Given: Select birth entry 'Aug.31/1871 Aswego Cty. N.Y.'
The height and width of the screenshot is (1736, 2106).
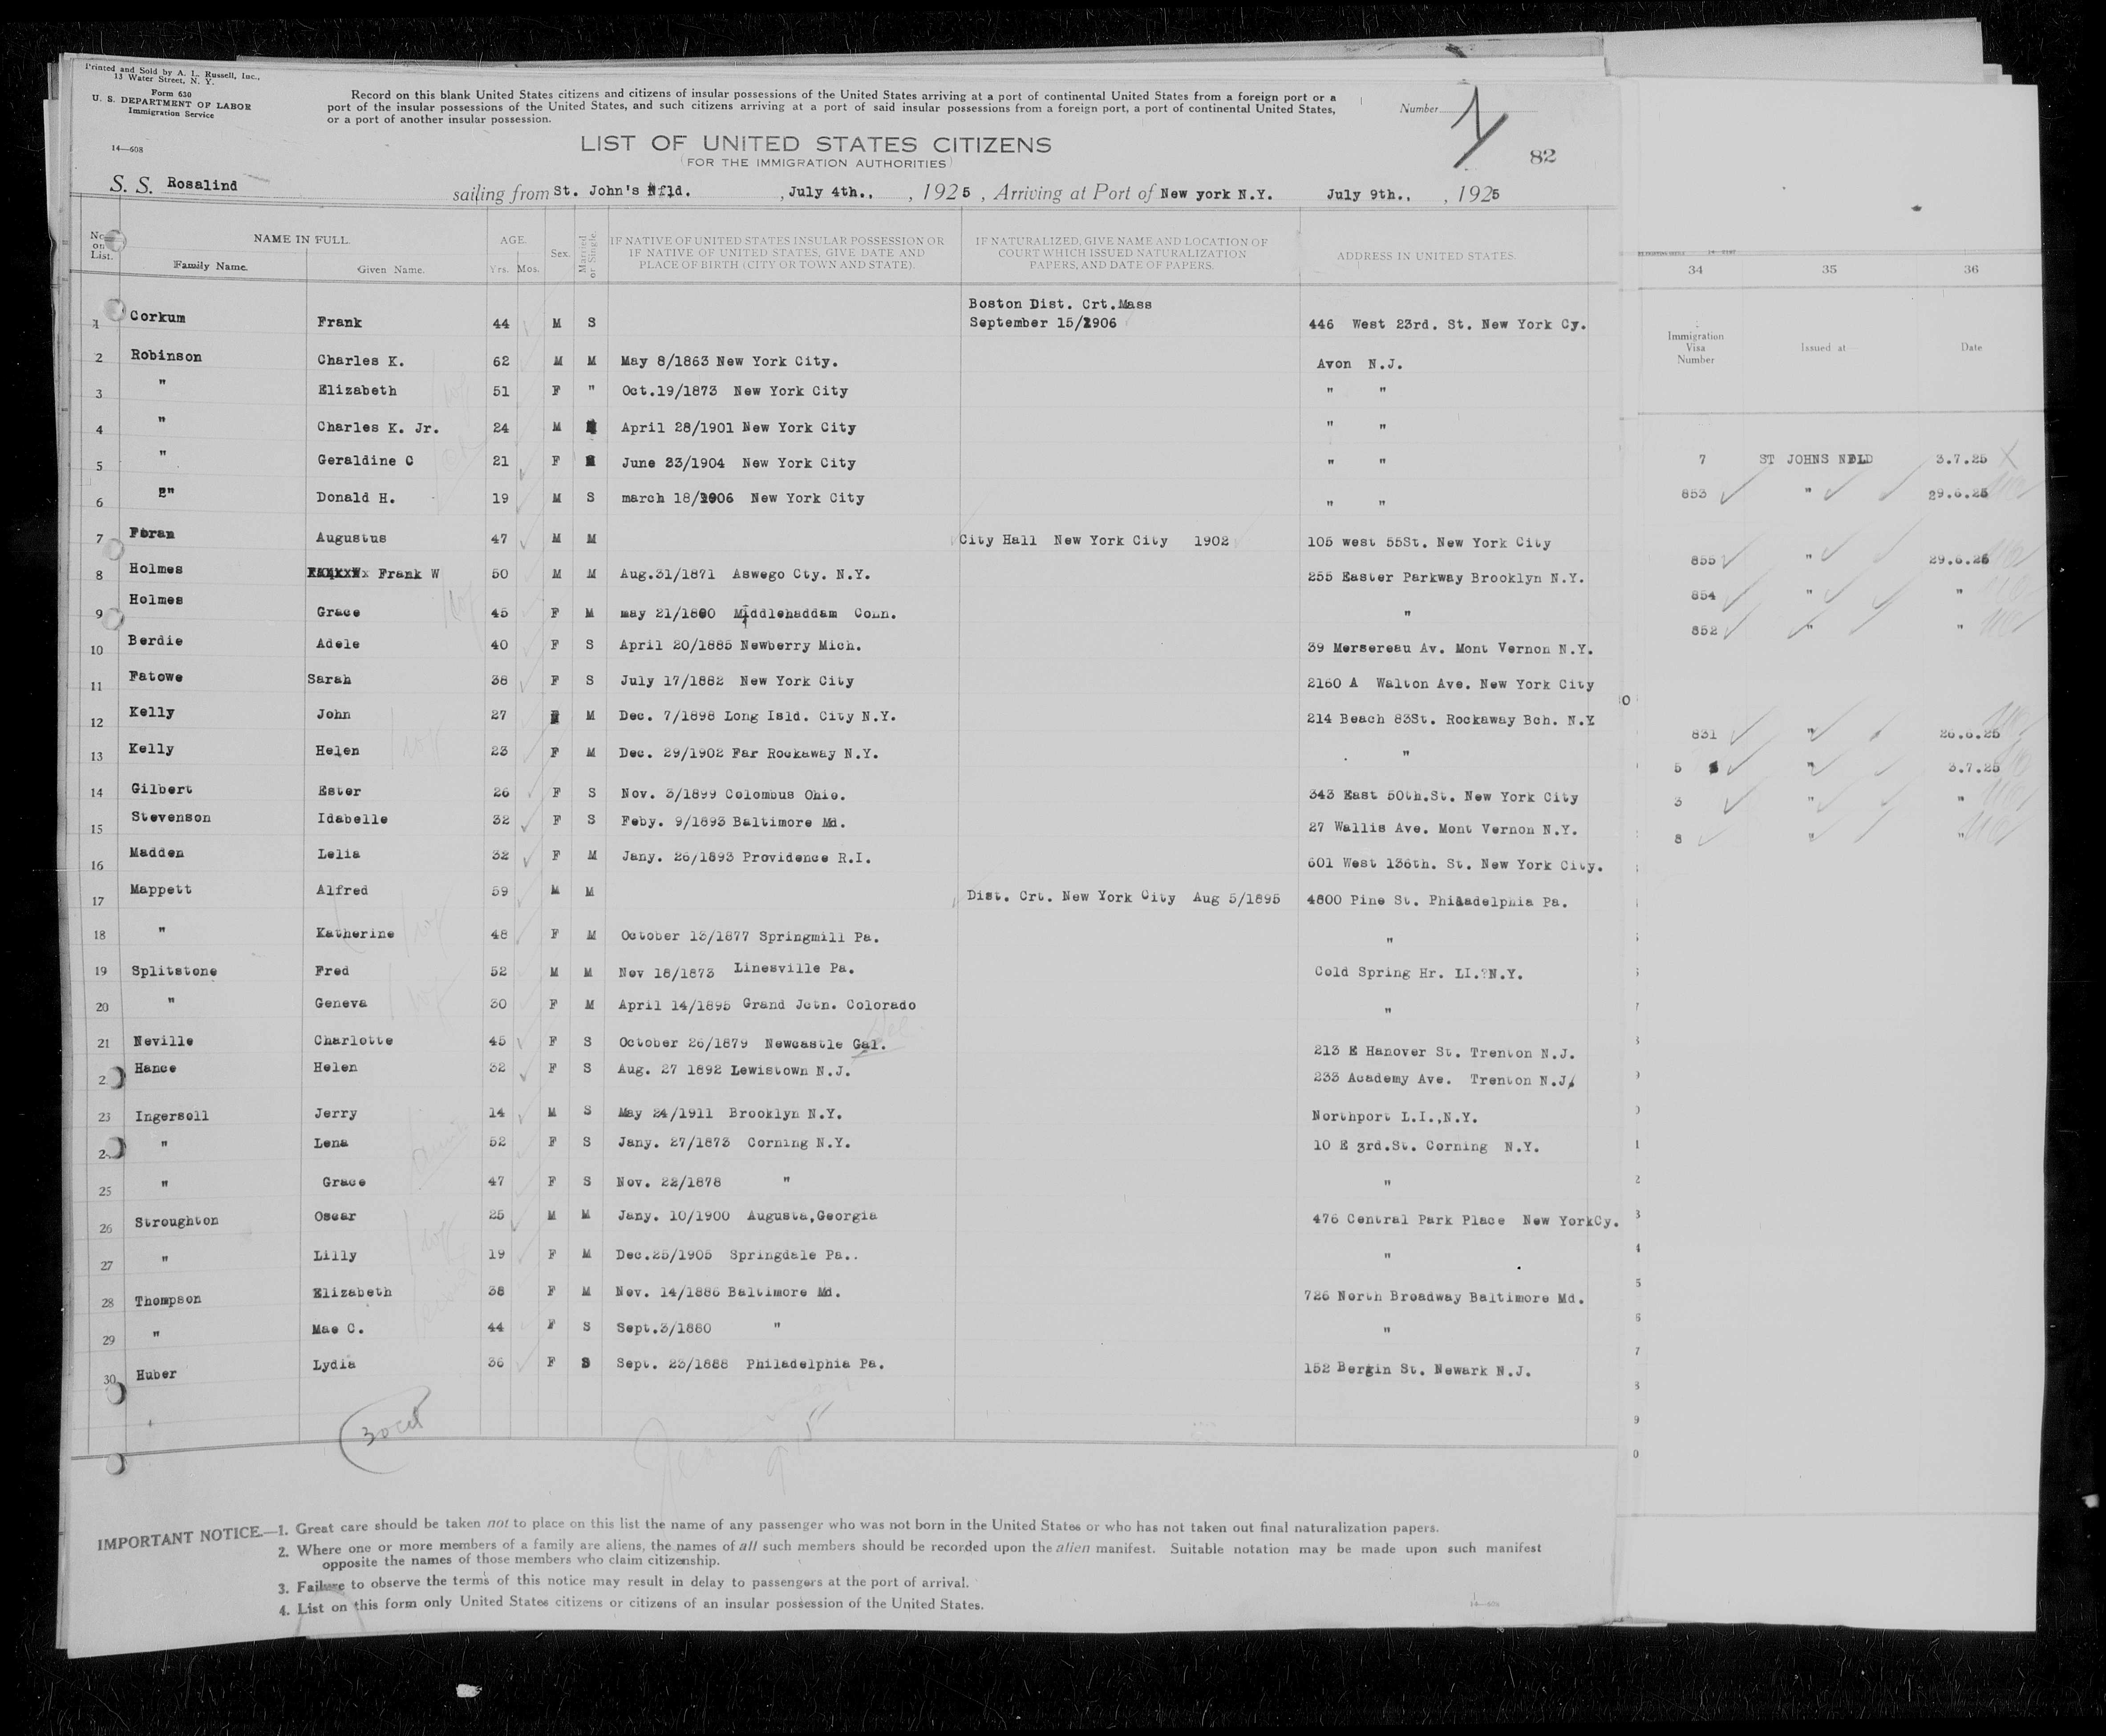Looking at the screenshot, I should point(745,575).
